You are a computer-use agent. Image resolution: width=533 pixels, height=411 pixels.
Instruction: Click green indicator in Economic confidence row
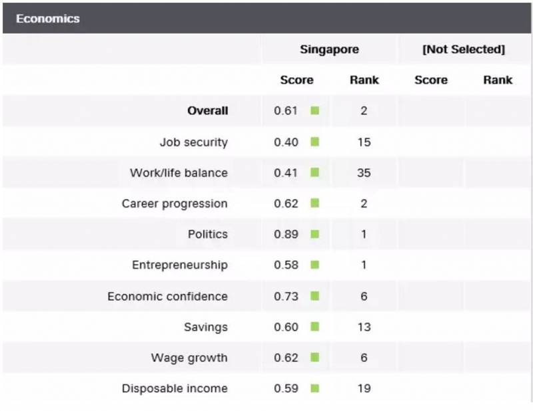click(x=314, y=296)
